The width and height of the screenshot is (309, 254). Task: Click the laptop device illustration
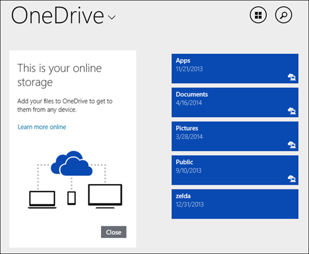pos(42,199)
